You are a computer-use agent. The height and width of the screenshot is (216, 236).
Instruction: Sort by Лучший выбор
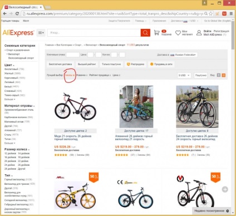point(55,75)
